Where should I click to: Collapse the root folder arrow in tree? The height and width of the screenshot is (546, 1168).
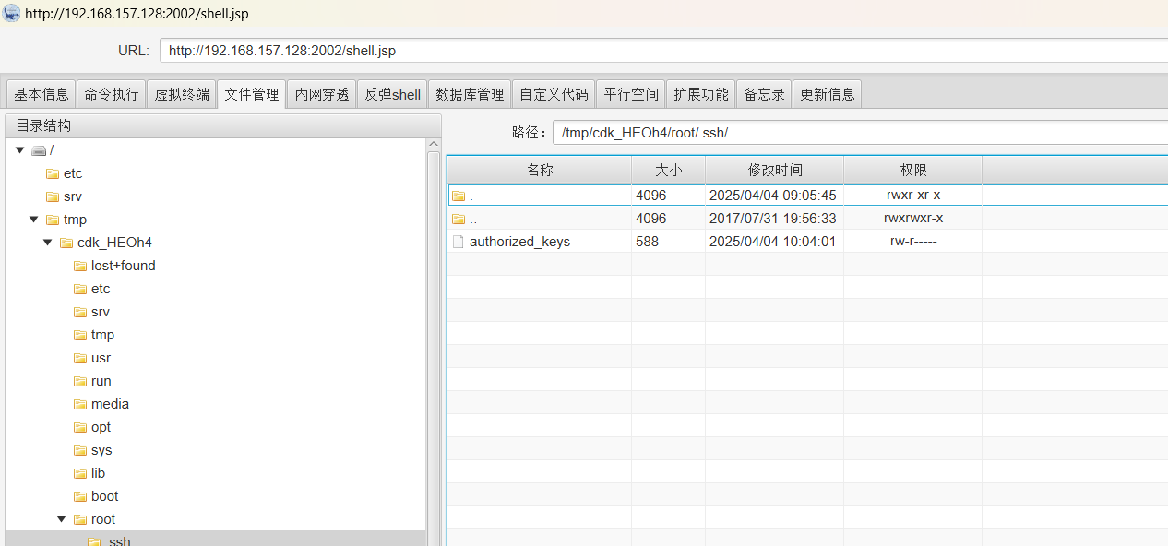click(61, 519)
